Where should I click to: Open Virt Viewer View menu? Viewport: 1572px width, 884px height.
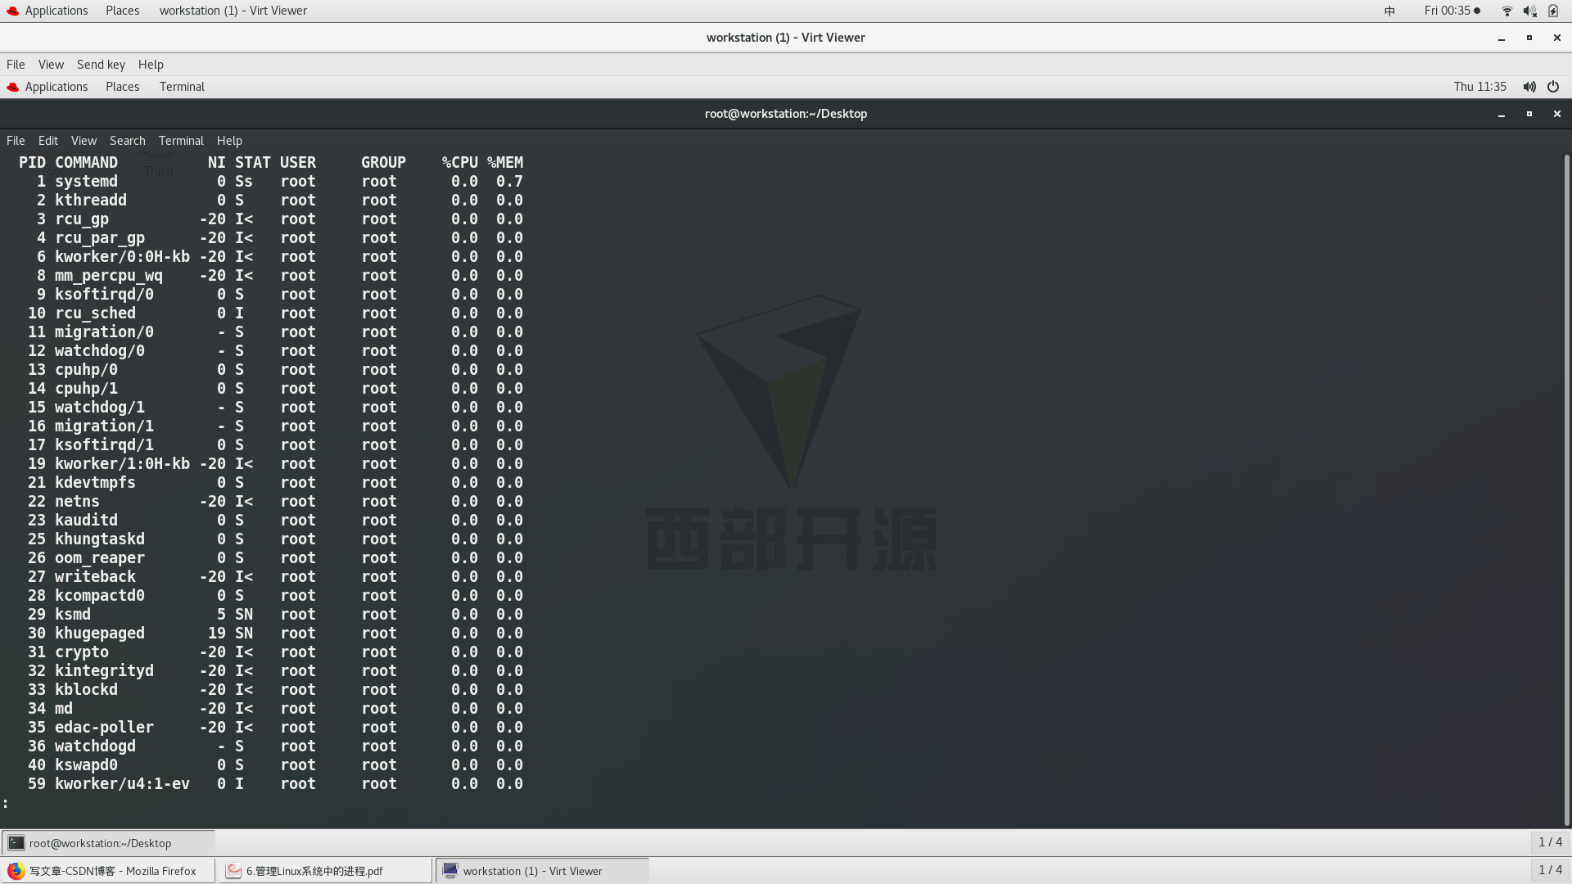(51, 65)
